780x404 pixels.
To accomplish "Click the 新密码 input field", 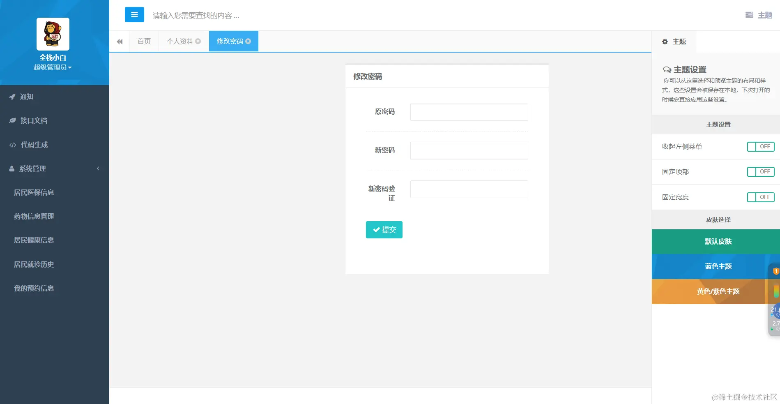I will coord(469,150).
